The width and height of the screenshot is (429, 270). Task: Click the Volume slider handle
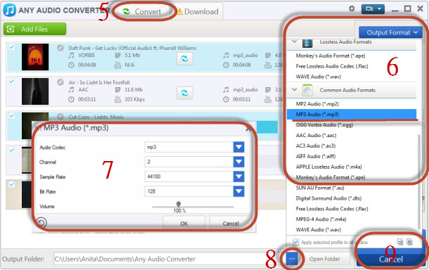pyautogui.click(x=179, y=204)
